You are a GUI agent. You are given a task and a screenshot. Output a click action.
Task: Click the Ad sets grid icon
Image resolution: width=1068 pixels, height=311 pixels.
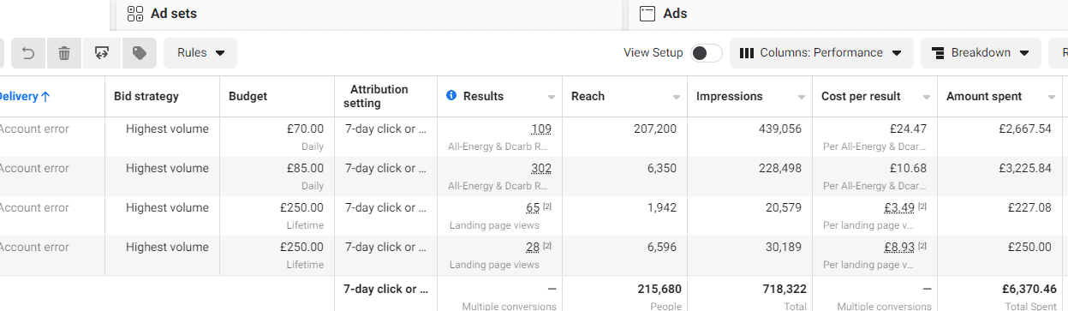point(134,14)
